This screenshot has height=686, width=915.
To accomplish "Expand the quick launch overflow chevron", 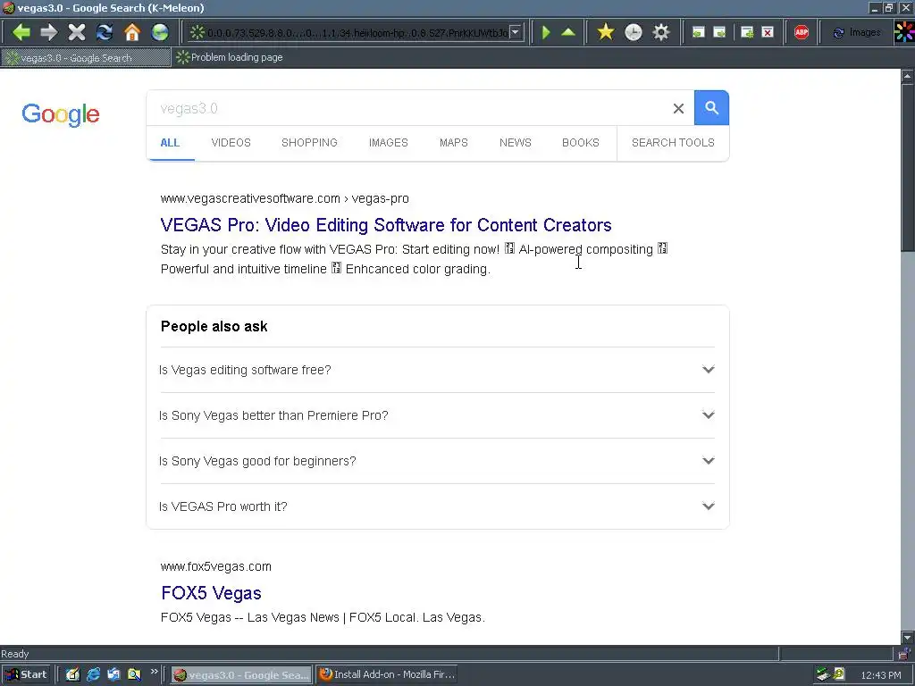I will click(154, 672).
